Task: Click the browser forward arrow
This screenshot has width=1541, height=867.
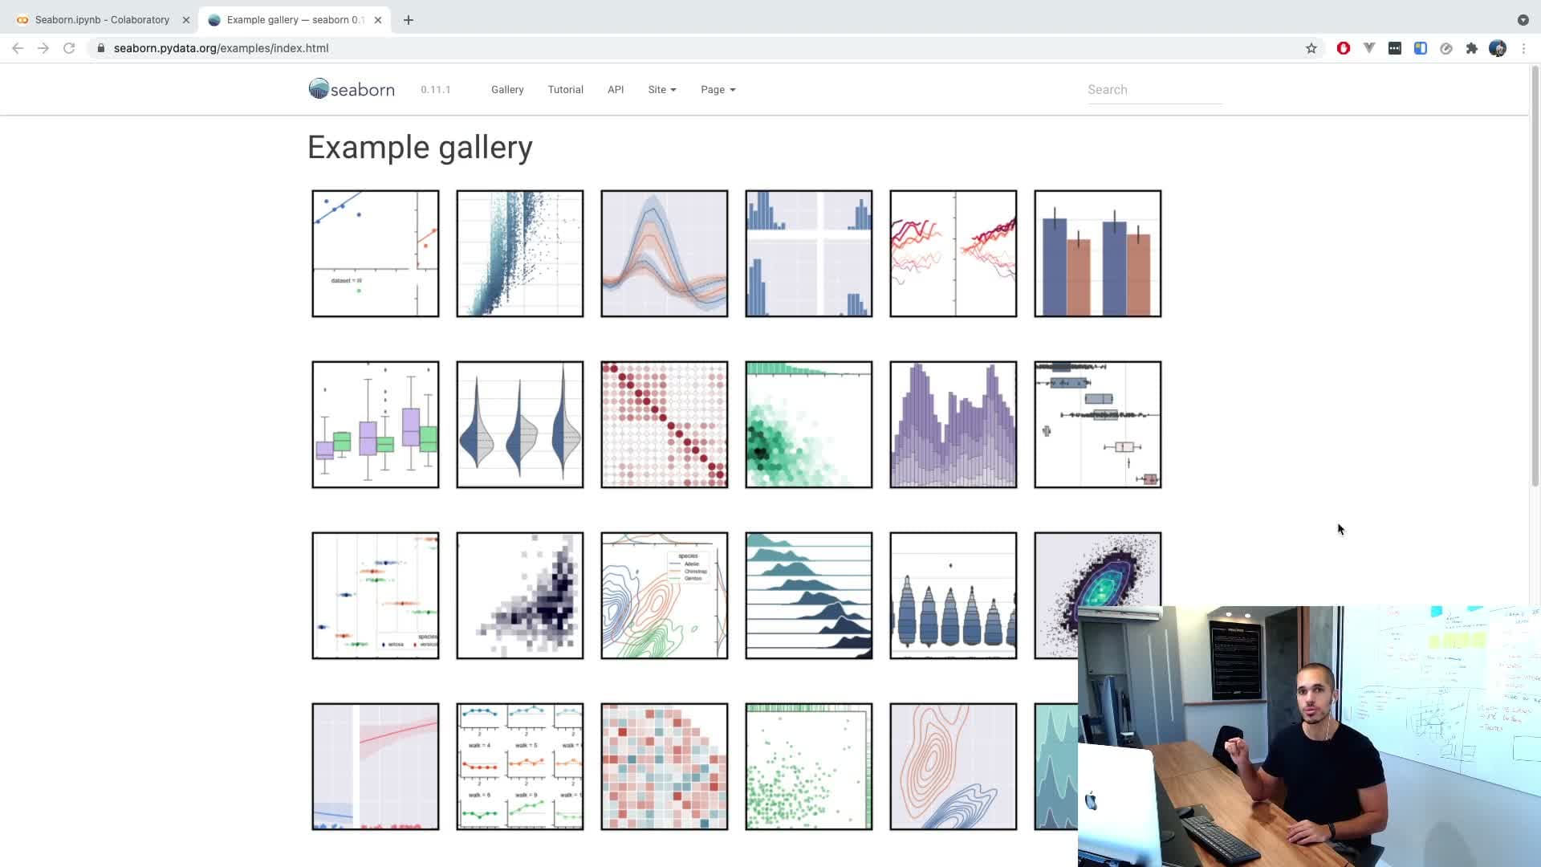Action: [x=43, y=48]
